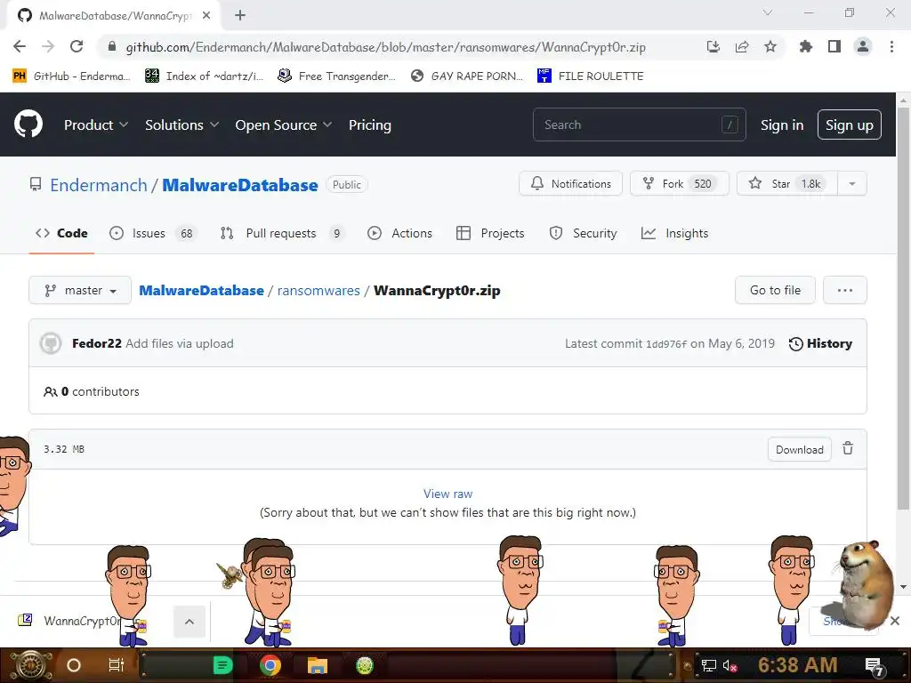911x683 pixels.
Task: Star the MalwareDatabase repository
Action: pos(787,183)
